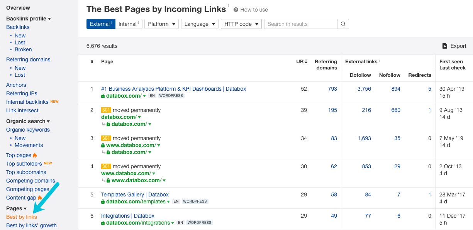This screenshot has height=230, width=473.
Task: Expand the dropdown arrow after databox.com/templates
Action: click(169, 201)
